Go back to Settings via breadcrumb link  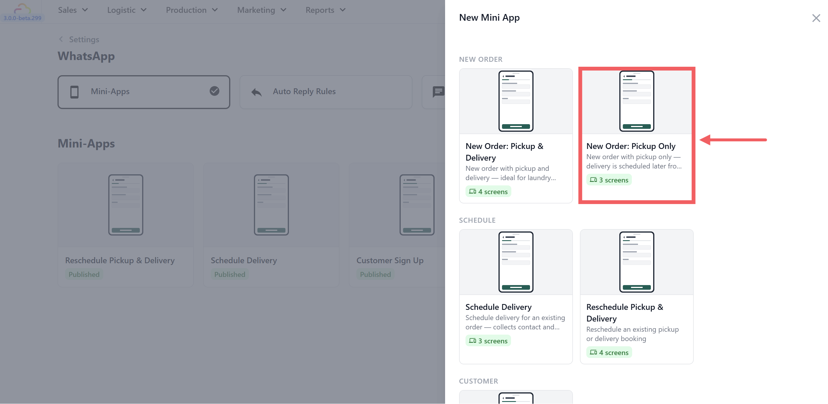[x=84, y=40]
